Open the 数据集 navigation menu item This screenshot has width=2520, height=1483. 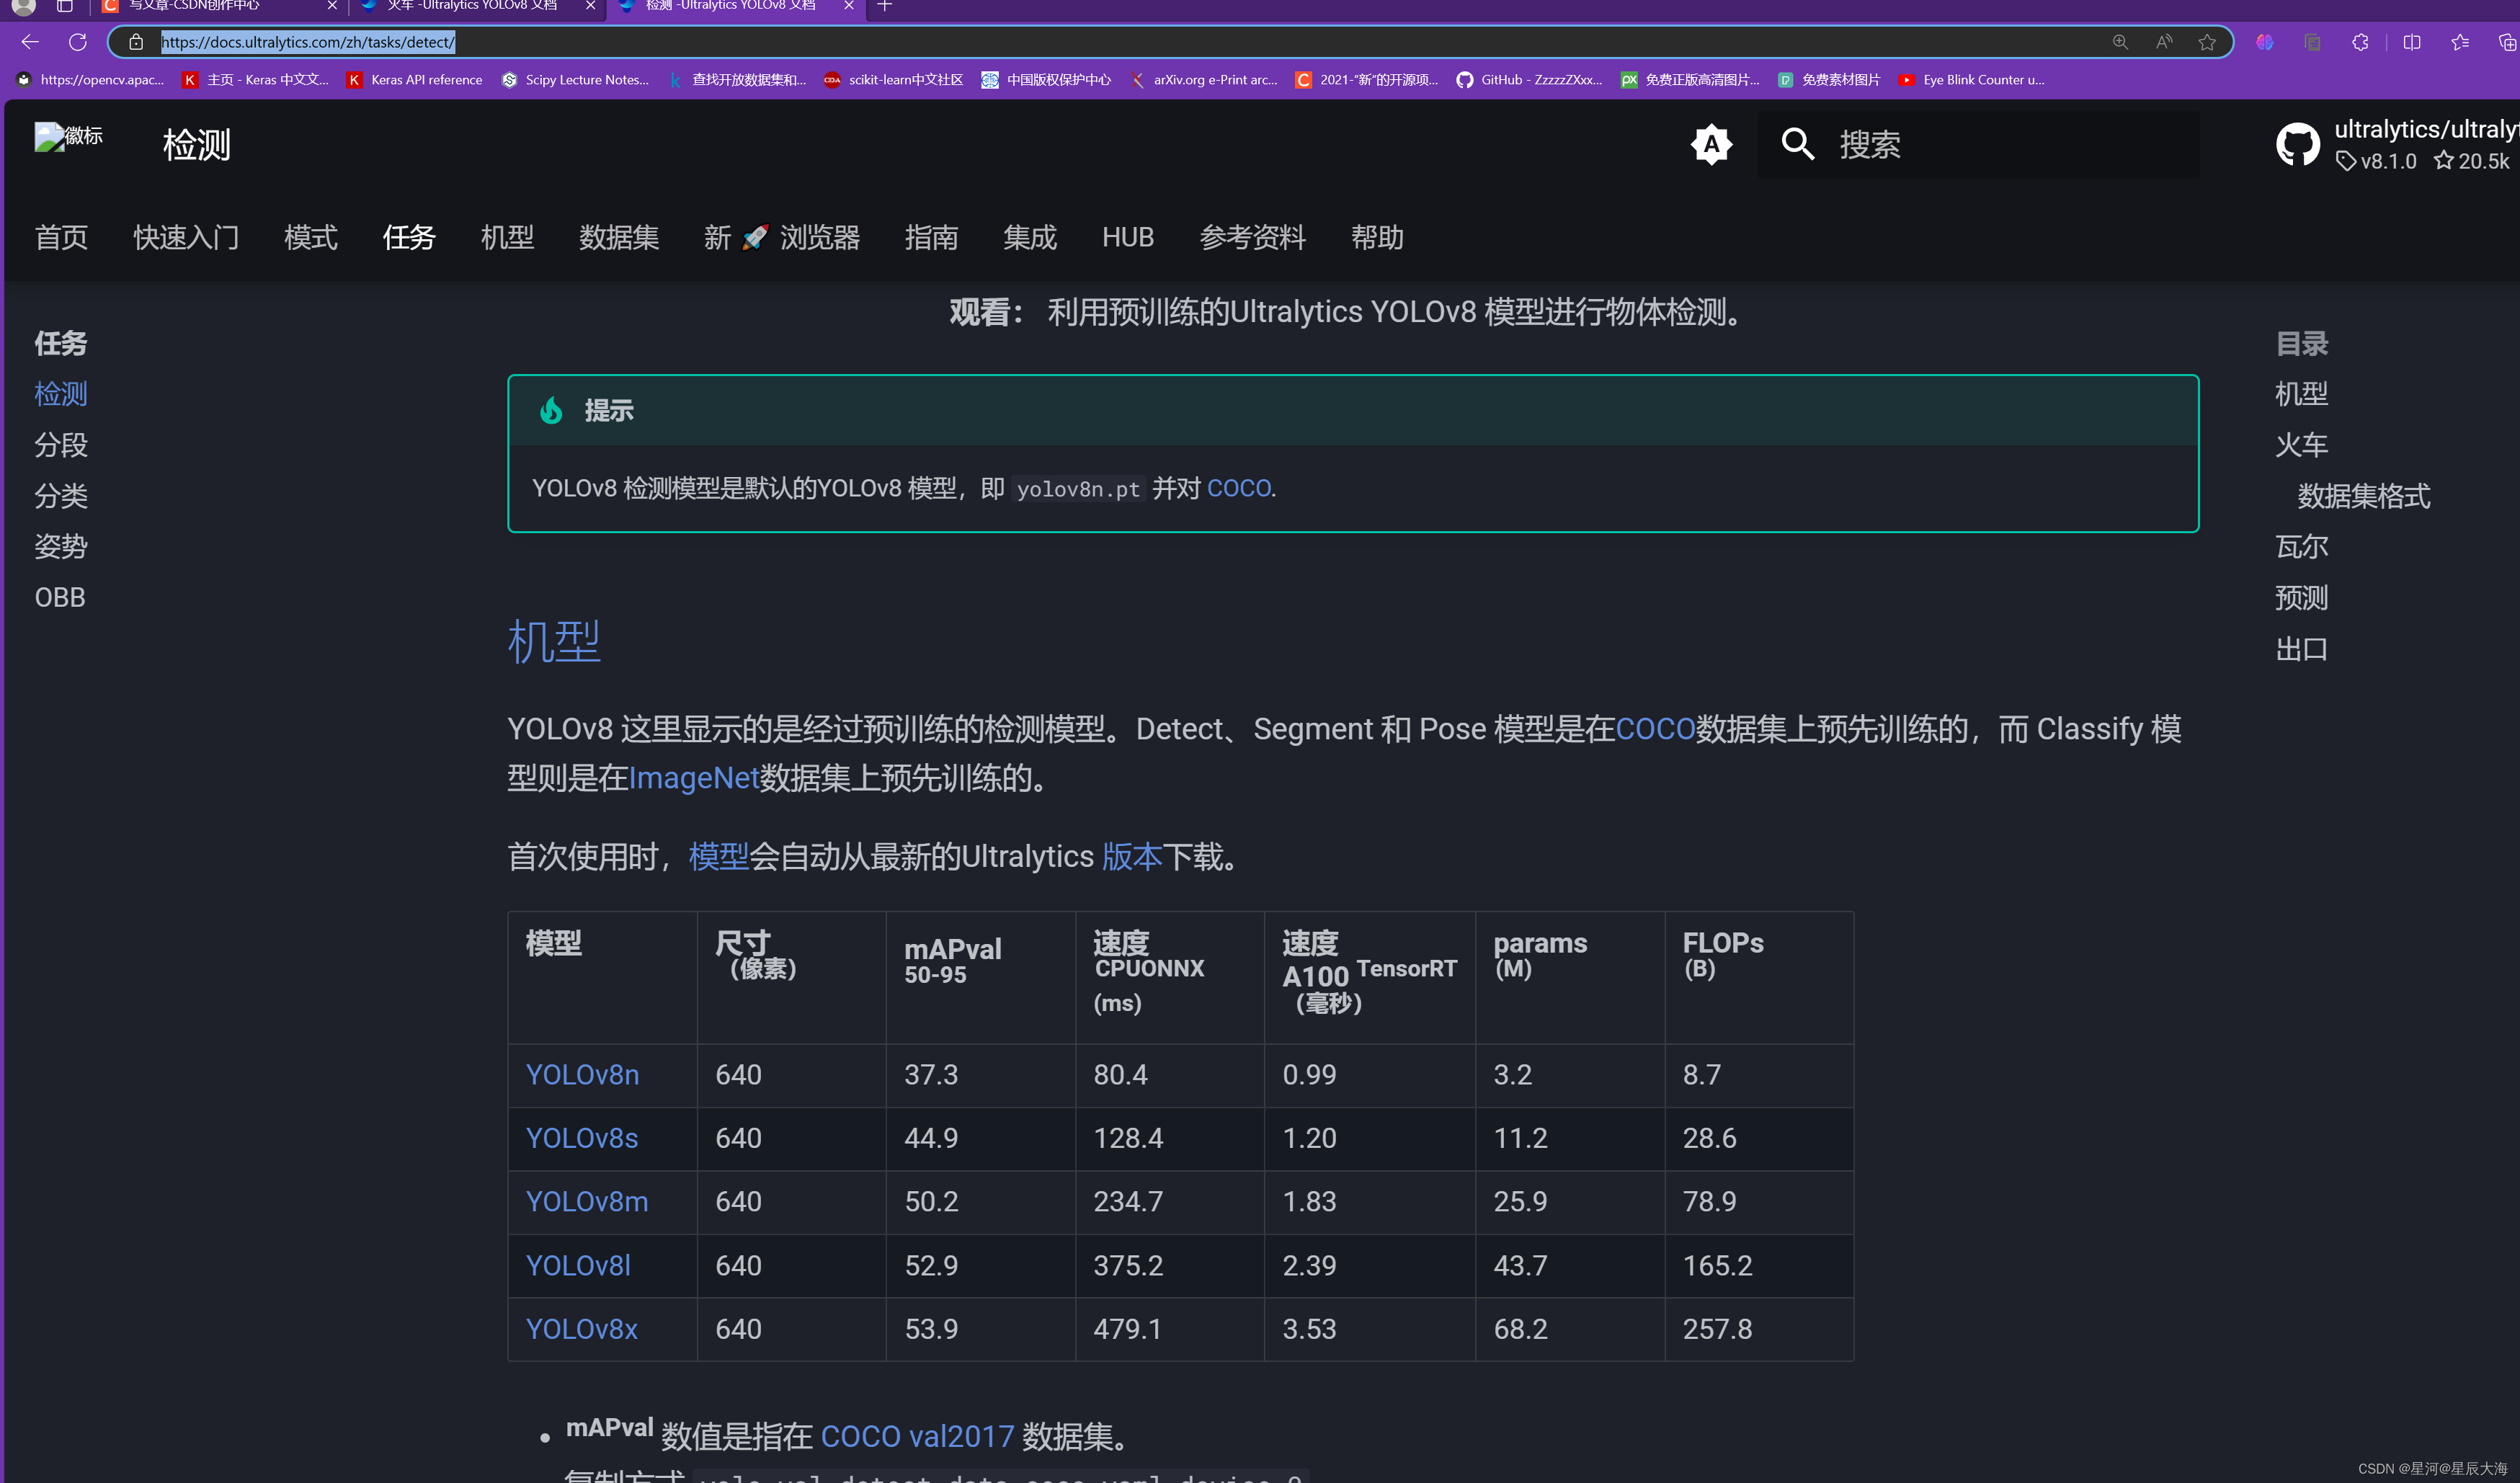pyautogui.click(x=619, y=237)
